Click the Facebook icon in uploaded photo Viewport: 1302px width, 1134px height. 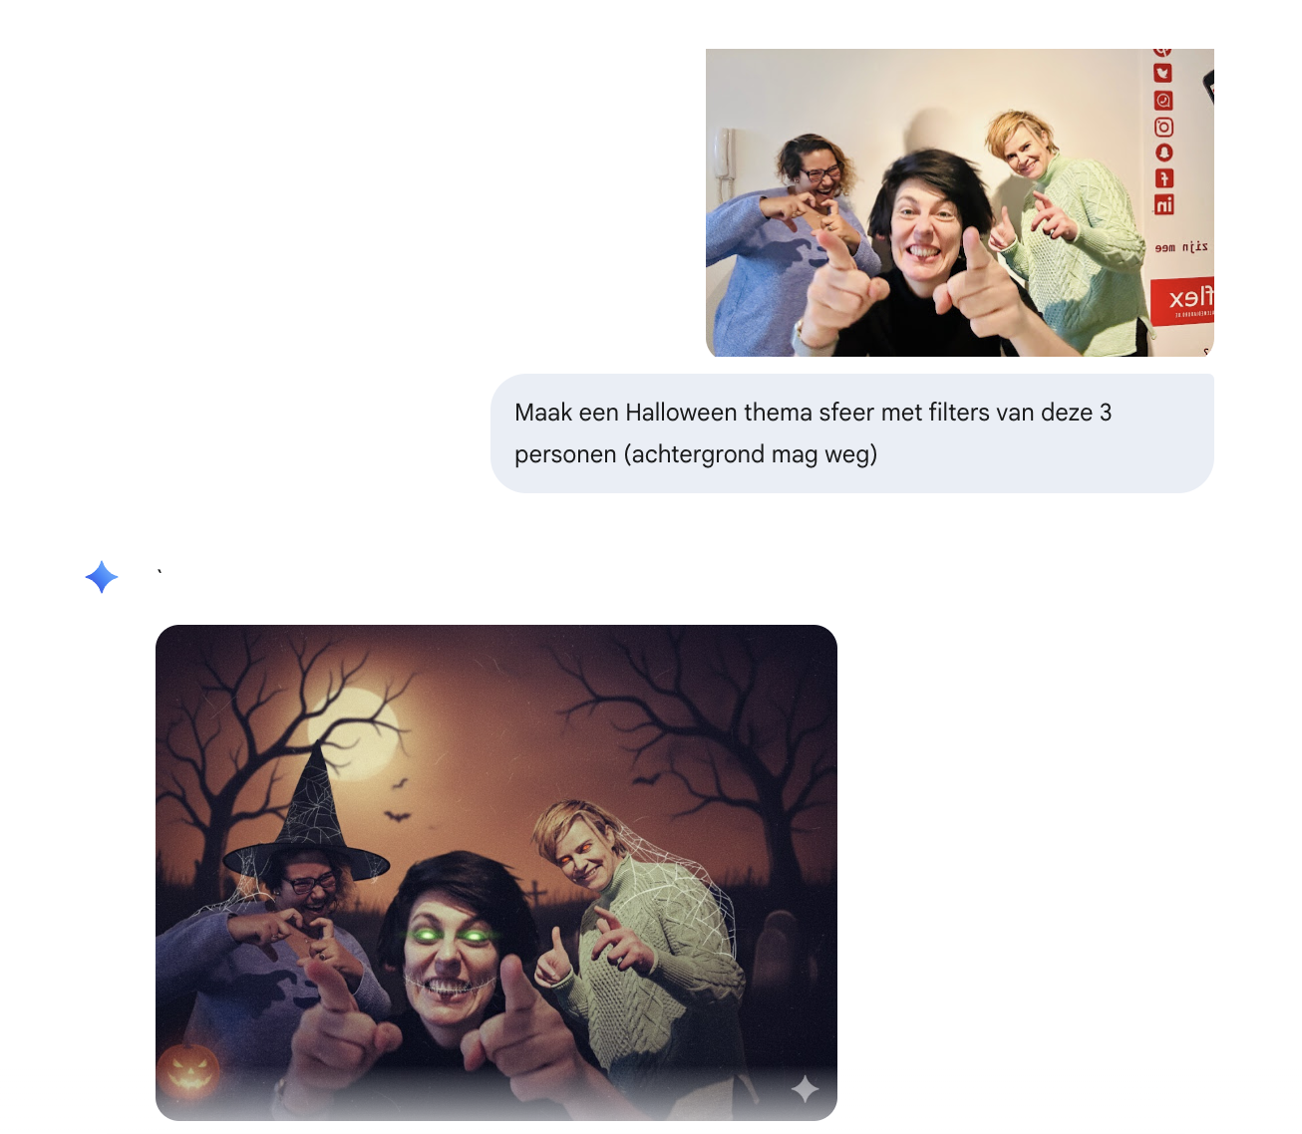click(1163, 178)
